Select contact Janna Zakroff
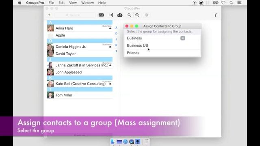Image resolution: width=260 pixels, height=146 pixels. 80,65
